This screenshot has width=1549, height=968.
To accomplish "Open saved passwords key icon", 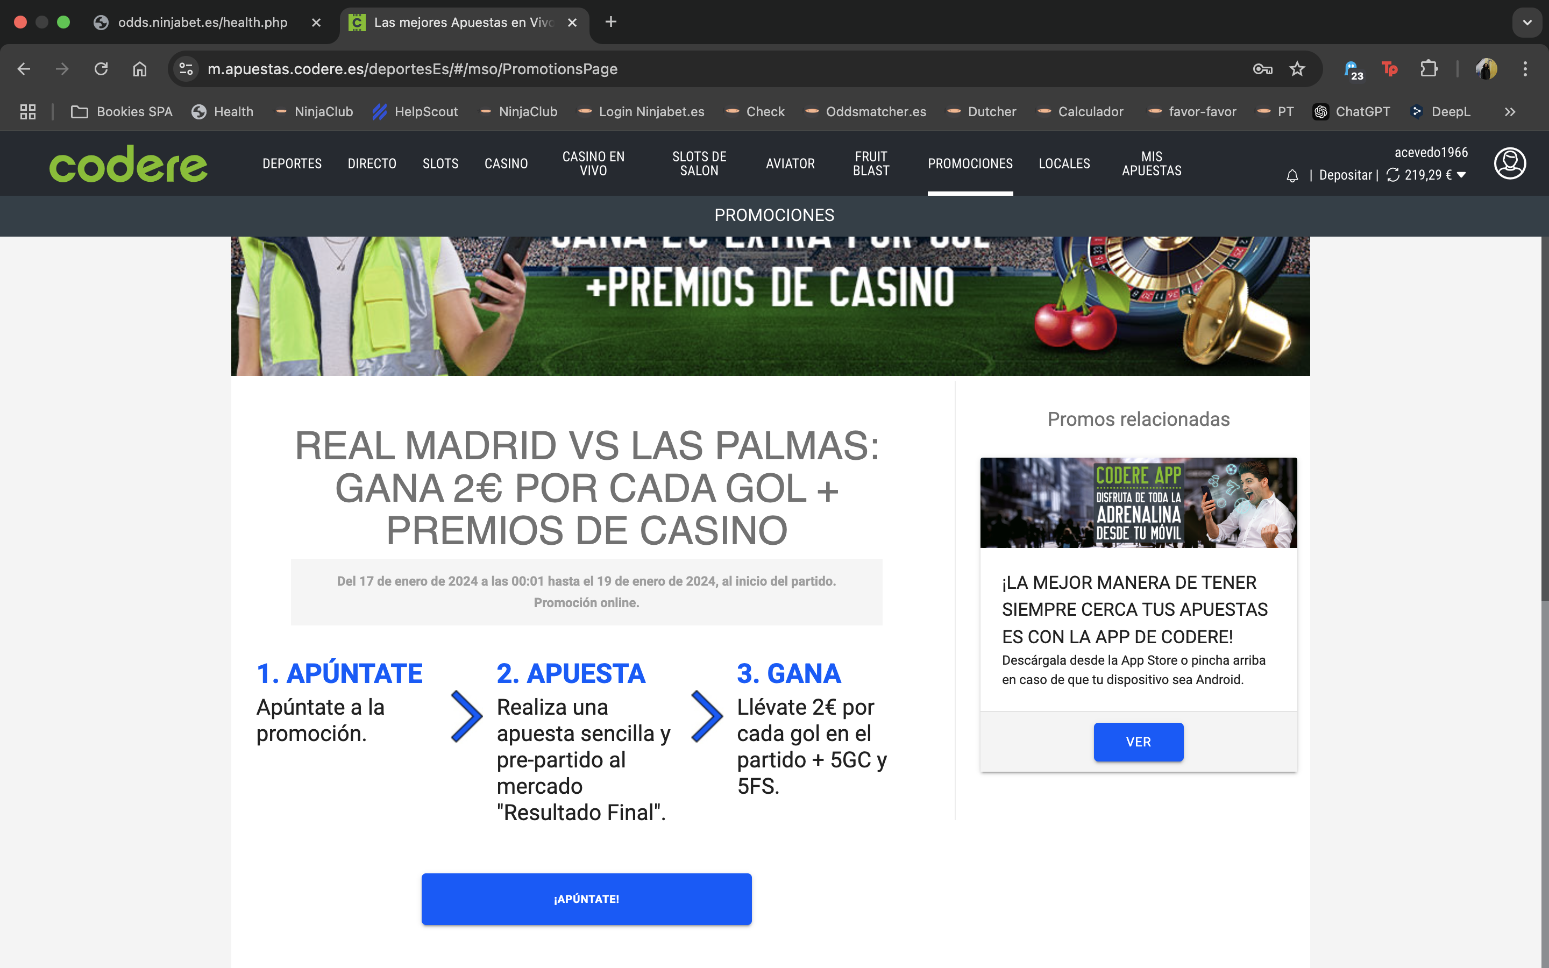I will pyautogui.click(x=1262, y=68).
